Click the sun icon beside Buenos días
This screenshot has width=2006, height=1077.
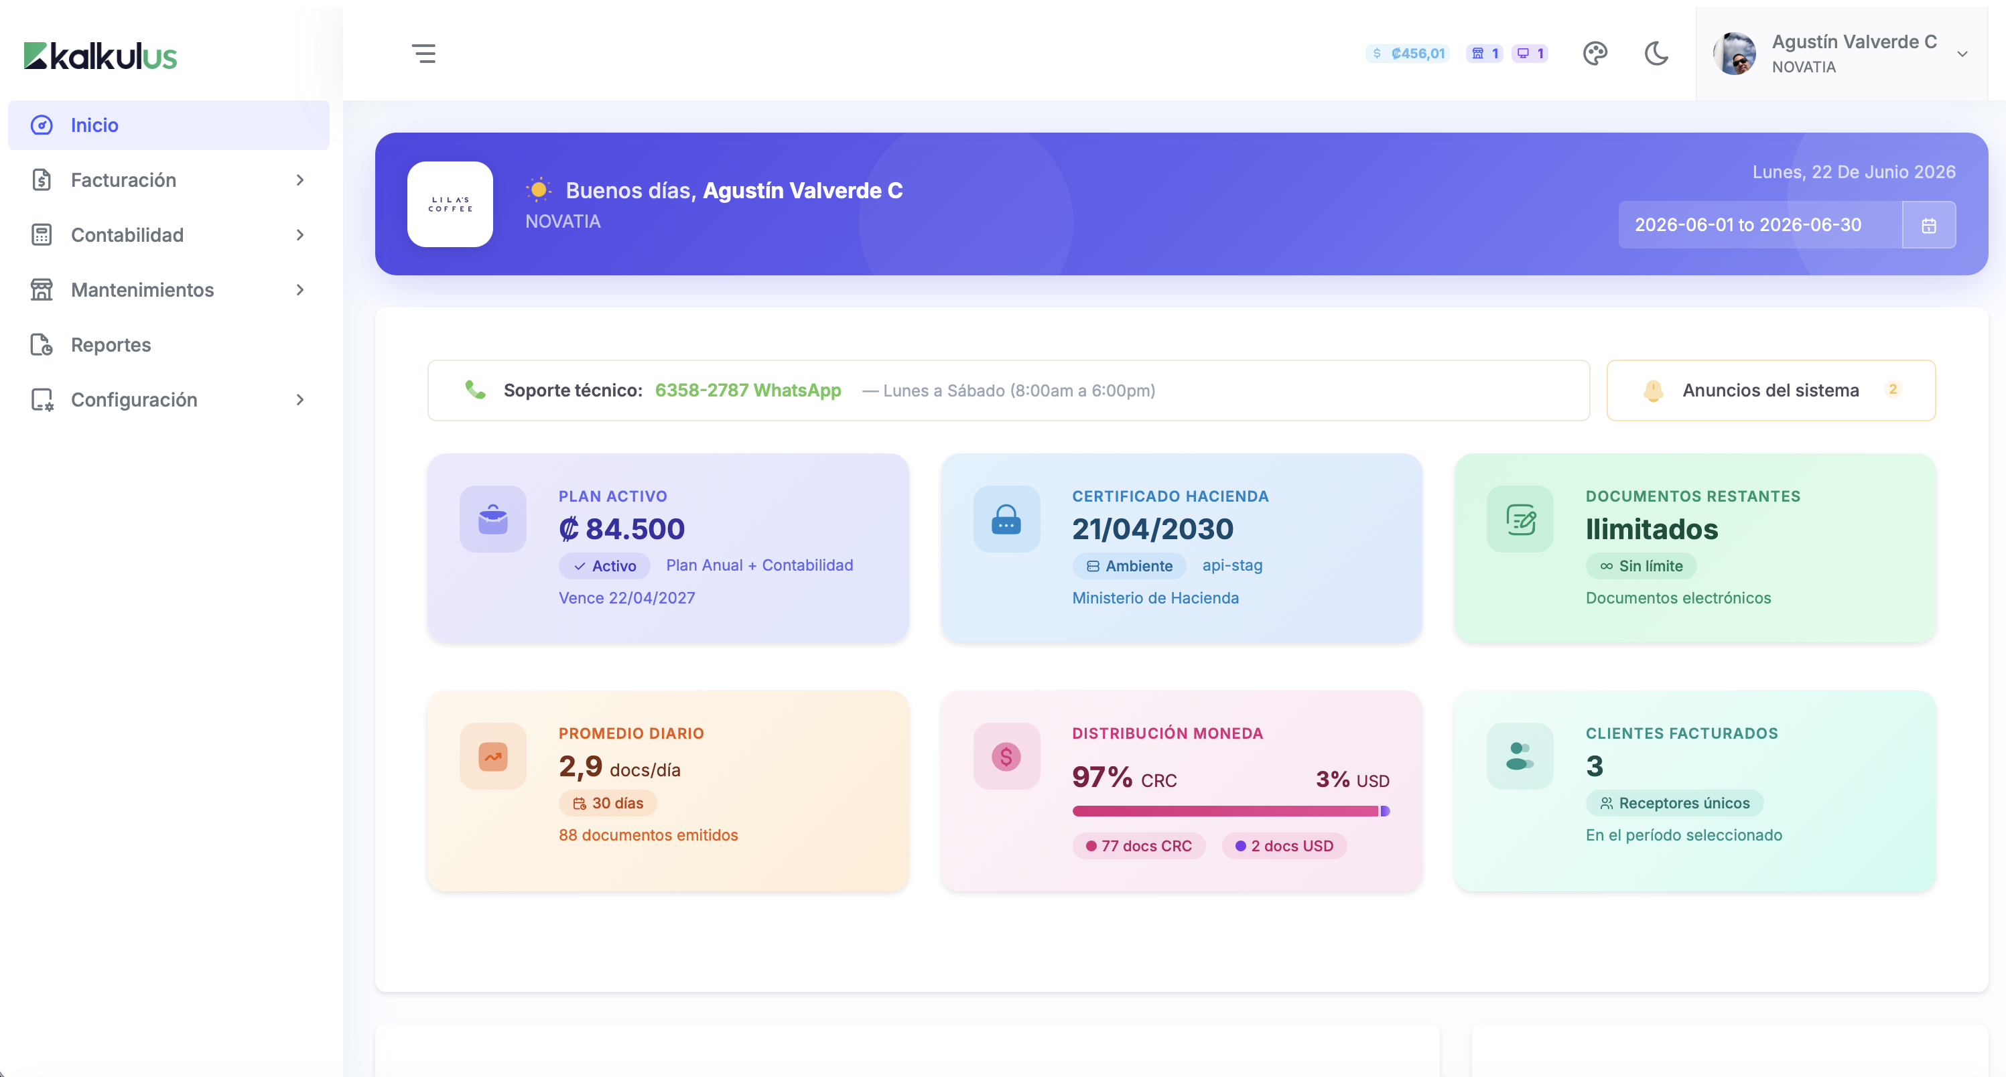click(x=538, y=190)
